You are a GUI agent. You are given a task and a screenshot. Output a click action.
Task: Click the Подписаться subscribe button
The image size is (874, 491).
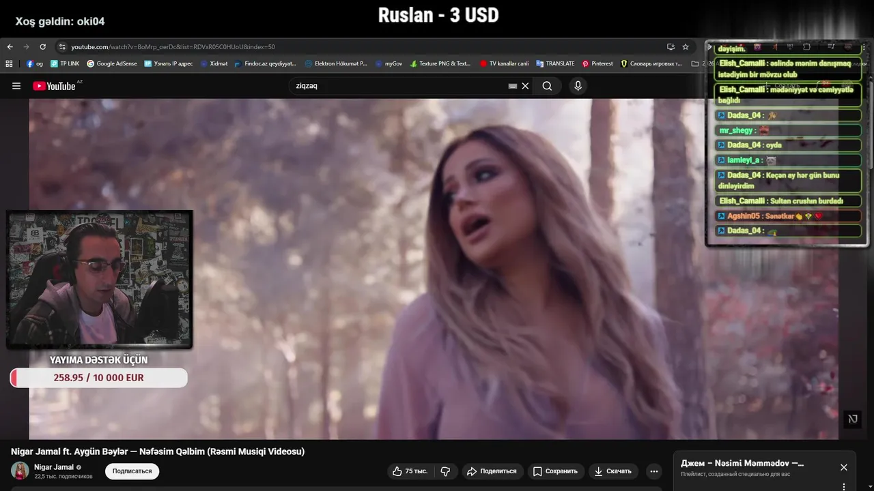[132, 471]
